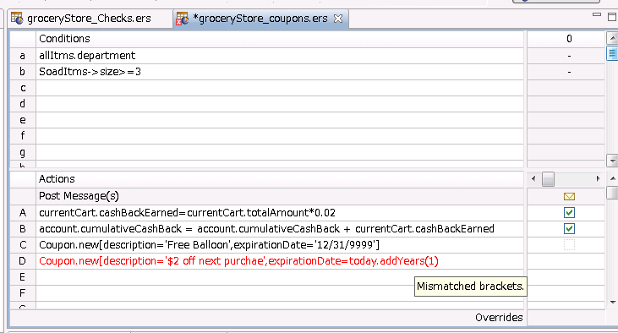Image resolution: width=618 pixels, height=333 pixels.
Task: Select action account.cumulativeCashBack expression
Action: (x=280, y=228)
